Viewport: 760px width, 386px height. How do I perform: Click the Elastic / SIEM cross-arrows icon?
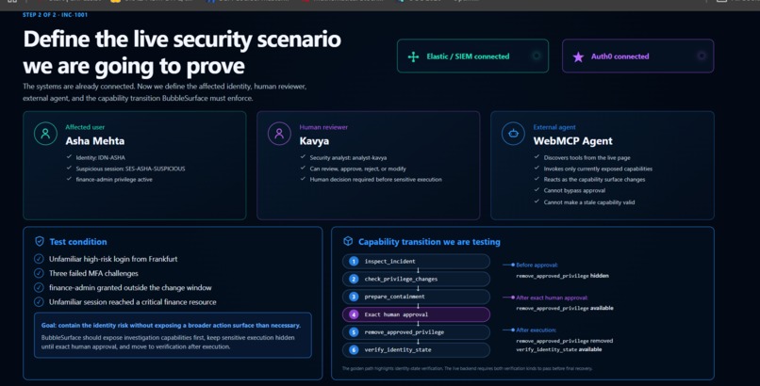(x=413, y=57)
